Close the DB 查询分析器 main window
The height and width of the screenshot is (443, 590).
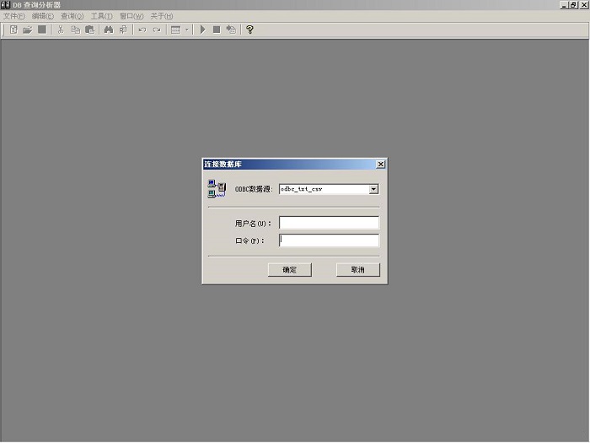(583, 5)
